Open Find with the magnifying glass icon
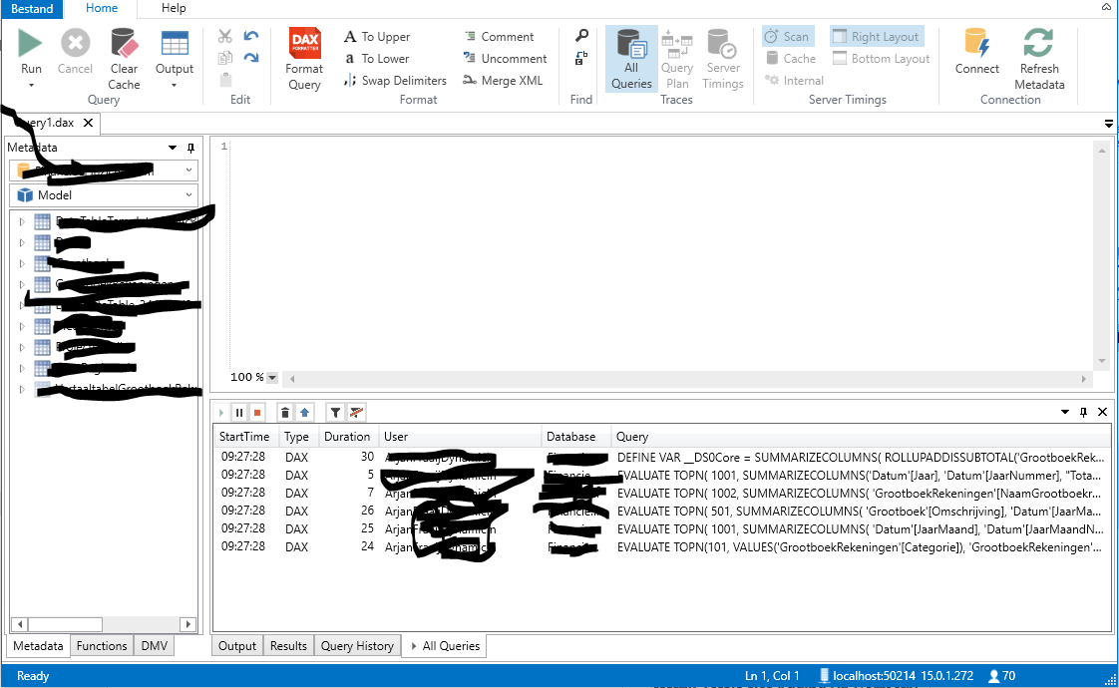The image size is (1119, 688). [581, 36]
